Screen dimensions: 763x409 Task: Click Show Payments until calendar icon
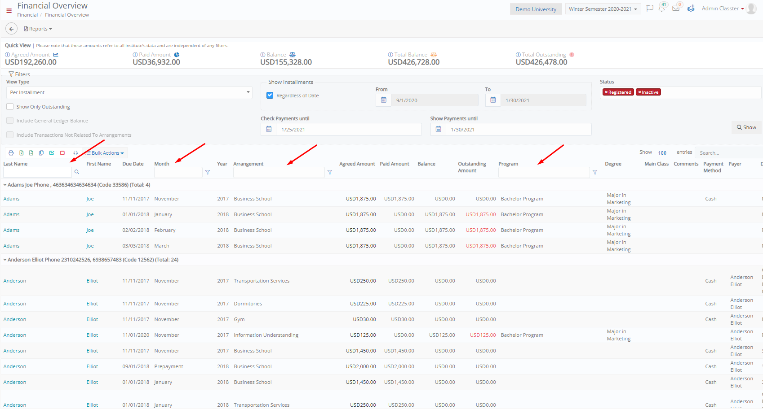point(438,129)
